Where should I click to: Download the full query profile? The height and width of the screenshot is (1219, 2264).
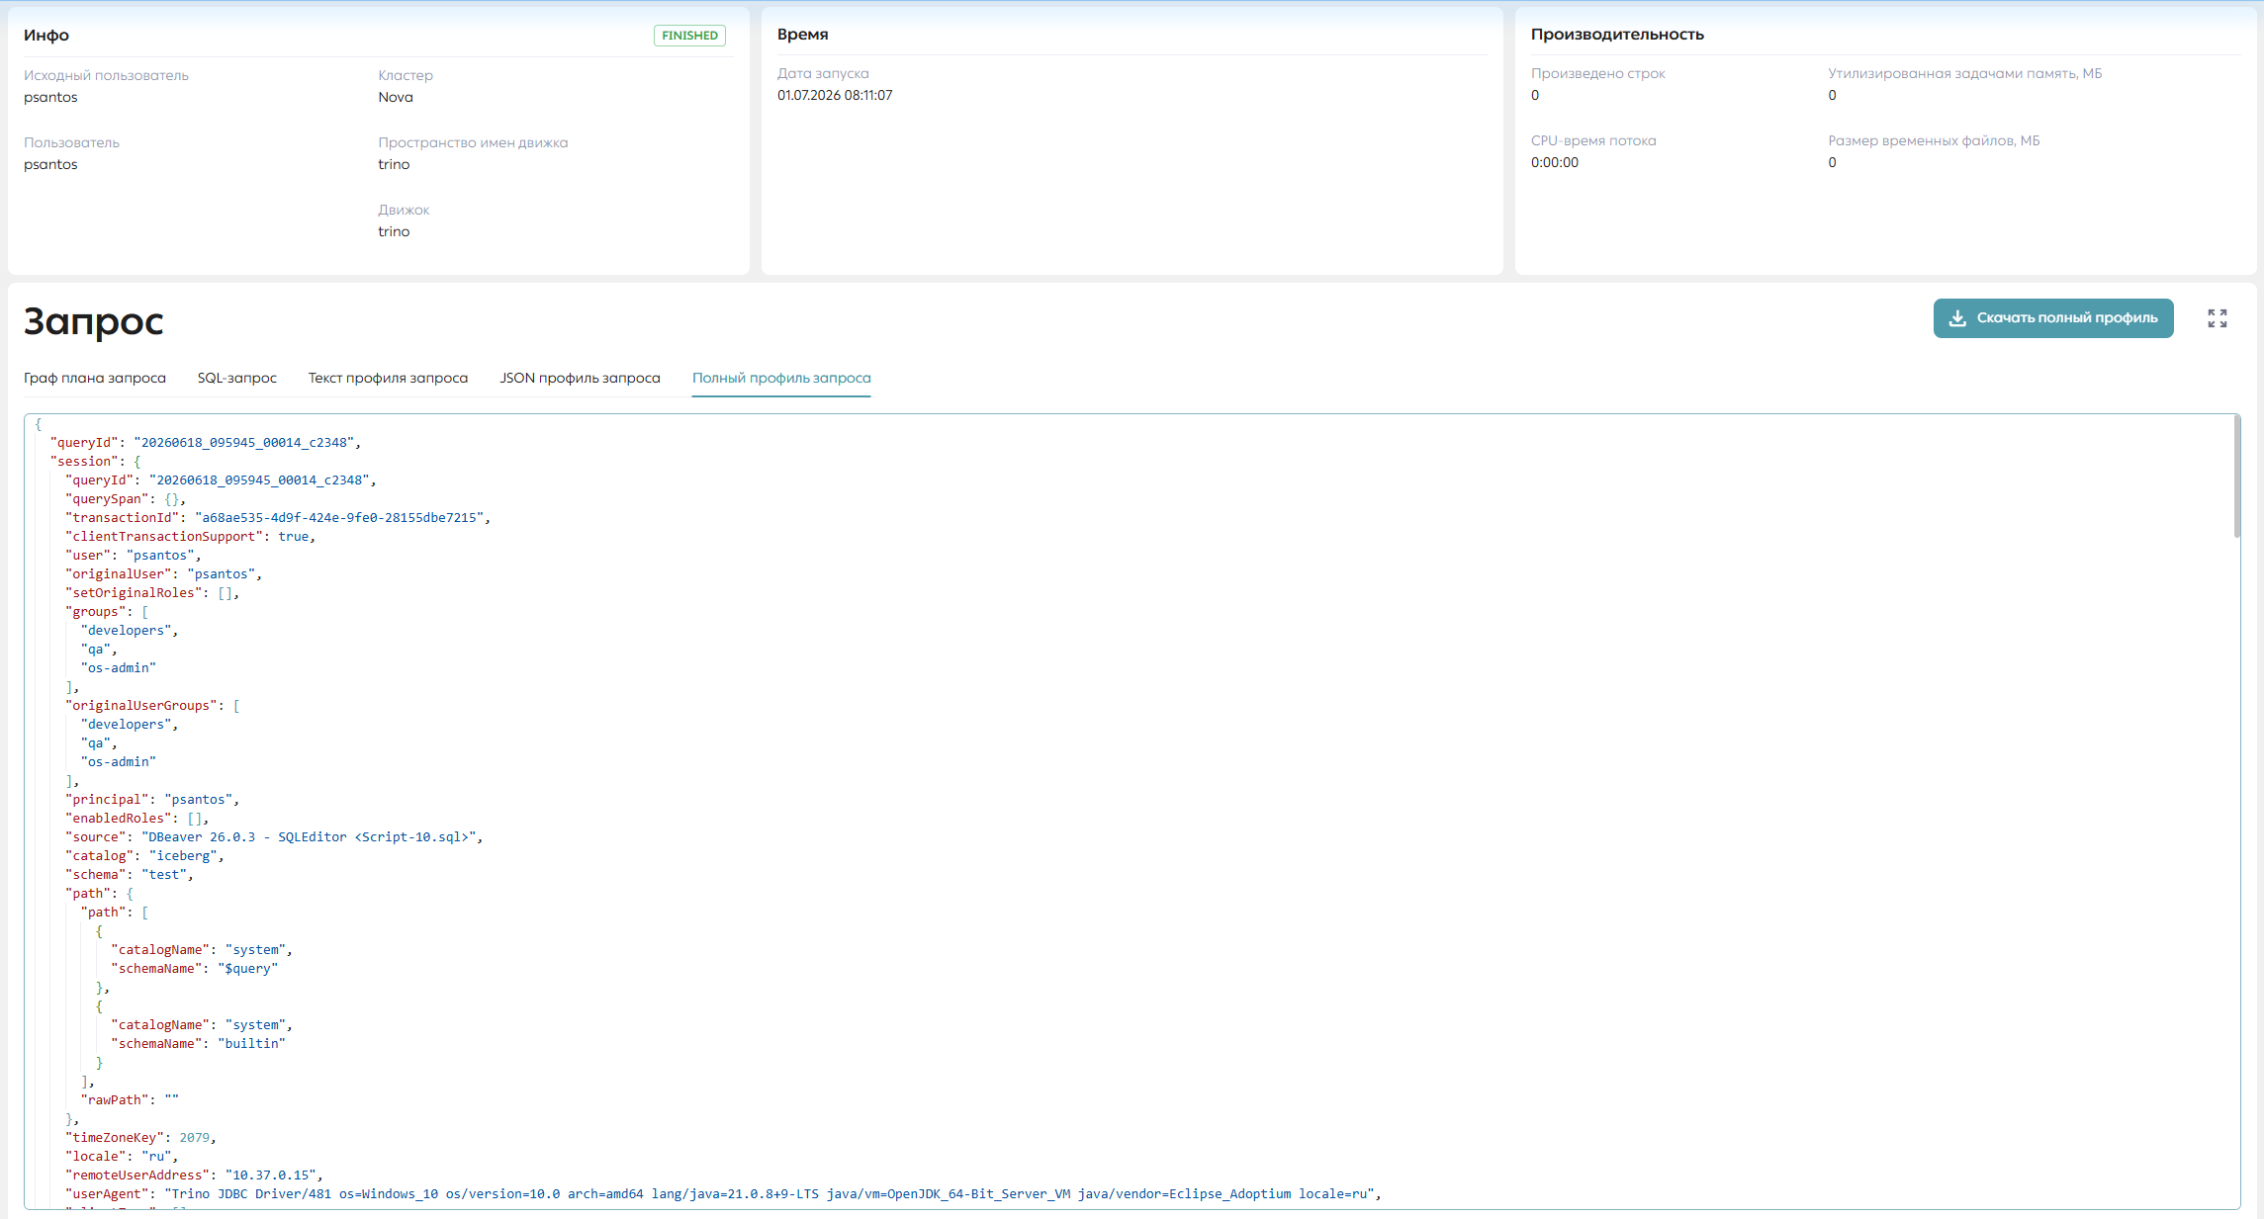pyautogui.click(x=2052, y=318)
